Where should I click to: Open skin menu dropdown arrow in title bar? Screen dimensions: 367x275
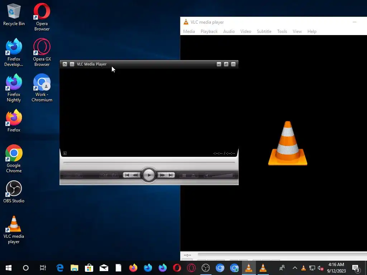point(65,64)
